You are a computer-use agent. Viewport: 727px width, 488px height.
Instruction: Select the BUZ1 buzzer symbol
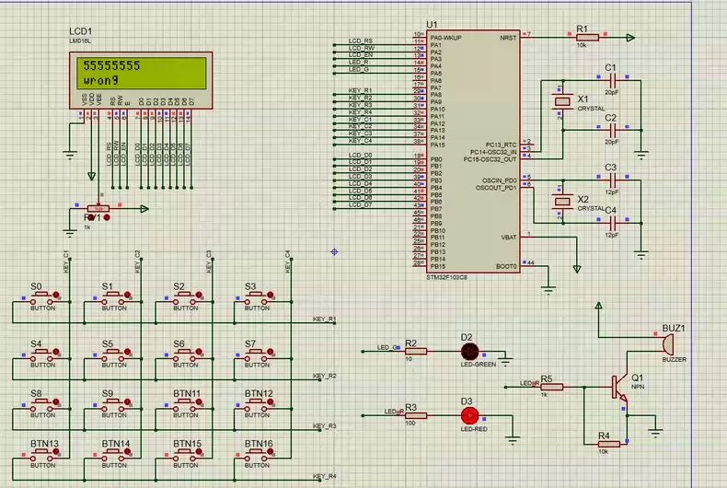pos(668,344)
